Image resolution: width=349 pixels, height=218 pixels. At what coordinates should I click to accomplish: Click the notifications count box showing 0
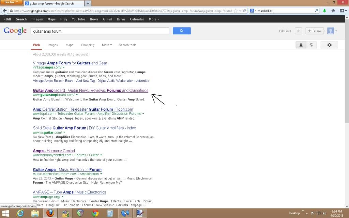click(298, 31)
